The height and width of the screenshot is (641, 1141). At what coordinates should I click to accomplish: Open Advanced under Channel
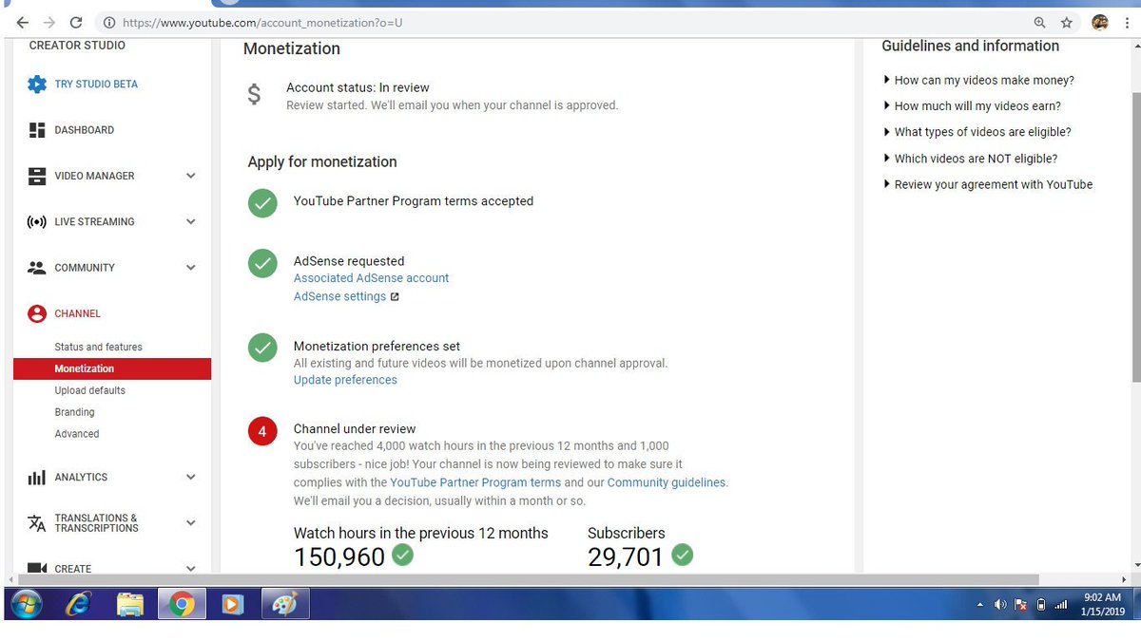pos(77,434)
